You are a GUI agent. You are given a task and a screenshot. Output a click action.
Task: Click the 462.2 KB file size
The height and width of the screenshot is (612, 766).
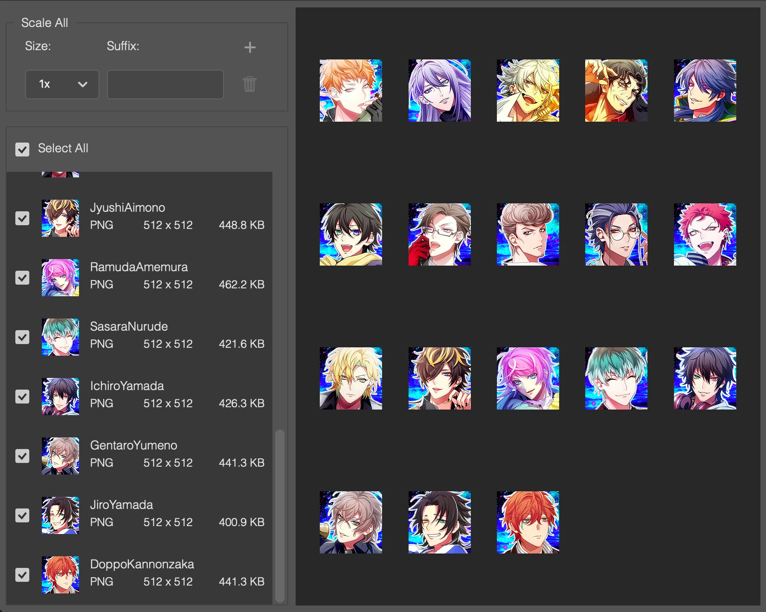242,285
